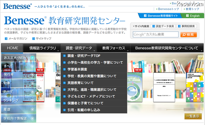Select the サイト内検索 search mode
This screenshot has height=125, width=205.
point(141,26)
